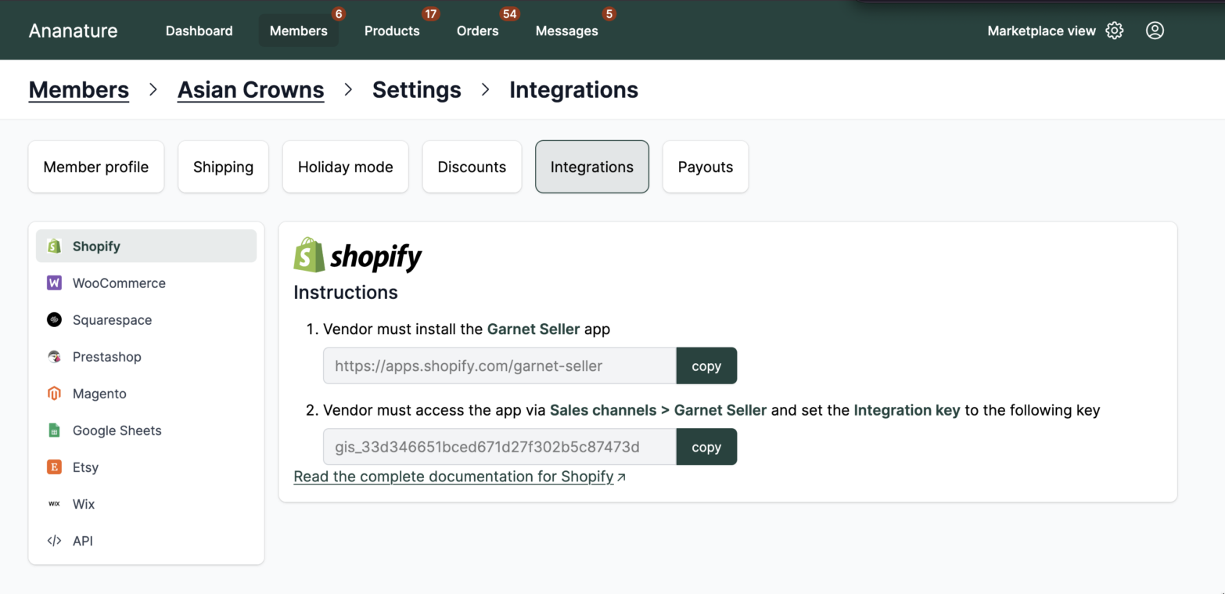
Task: Open the user account icon
Action: tap(1155, 31)
